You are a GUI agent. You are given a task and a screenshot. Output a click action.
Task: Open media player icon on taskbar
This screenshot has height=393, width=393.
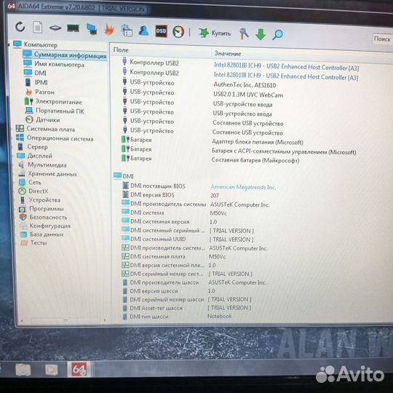point(51,370)
